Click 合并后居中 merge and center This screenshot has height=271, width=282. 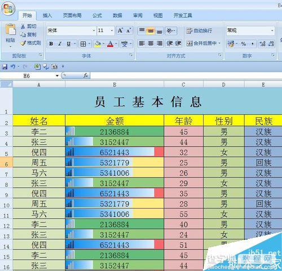click(201, 43)
